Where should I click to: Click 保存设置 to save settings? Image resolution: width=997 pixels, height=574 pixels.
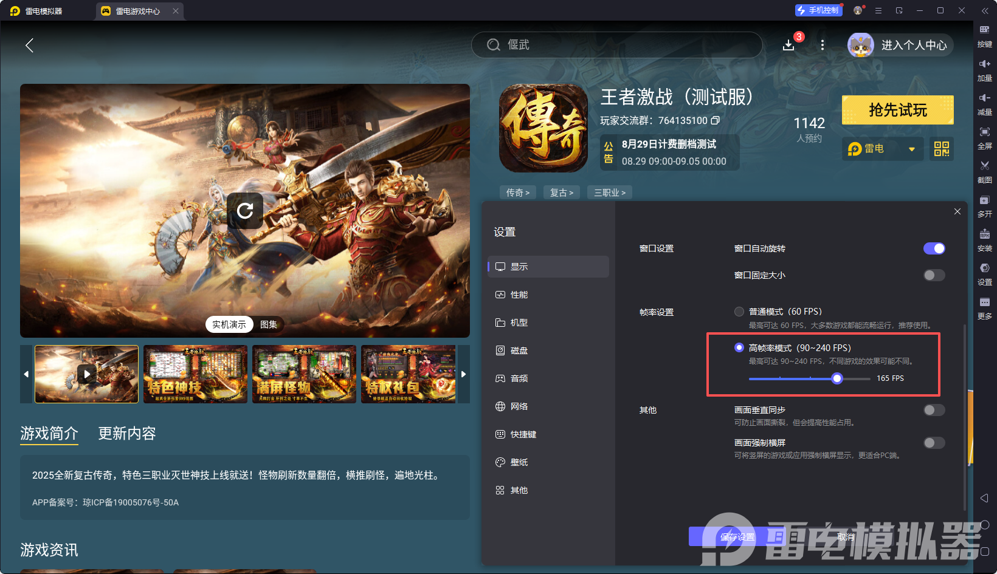pyautogui.click(x=737, y=537)
